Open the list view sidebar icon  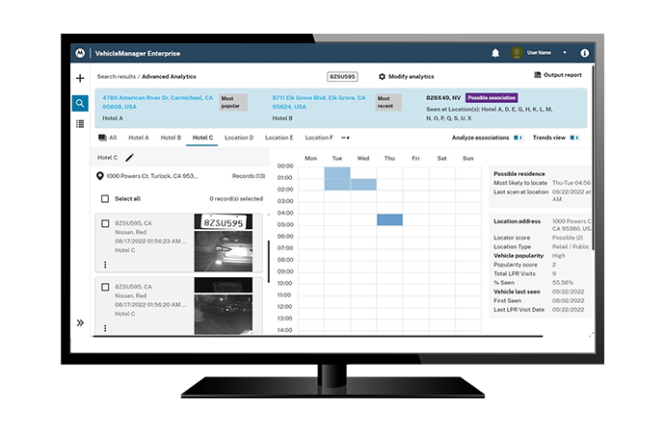click(80, 124)
